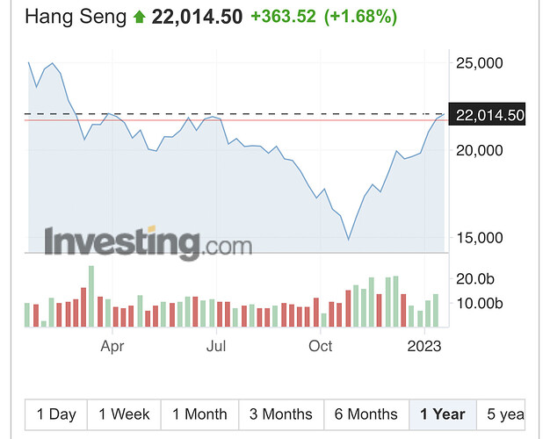The height and width of the screenshot is (439, 550).
Task: Click the 20.0b volume axis label
Action: point(476,279)
